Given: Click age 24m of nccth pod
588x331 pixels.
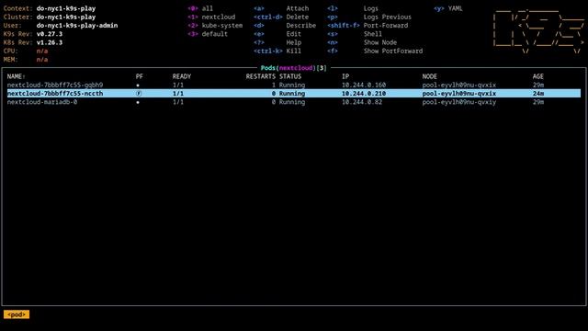Looking at the screenshot, I should (x=538, y=94).
